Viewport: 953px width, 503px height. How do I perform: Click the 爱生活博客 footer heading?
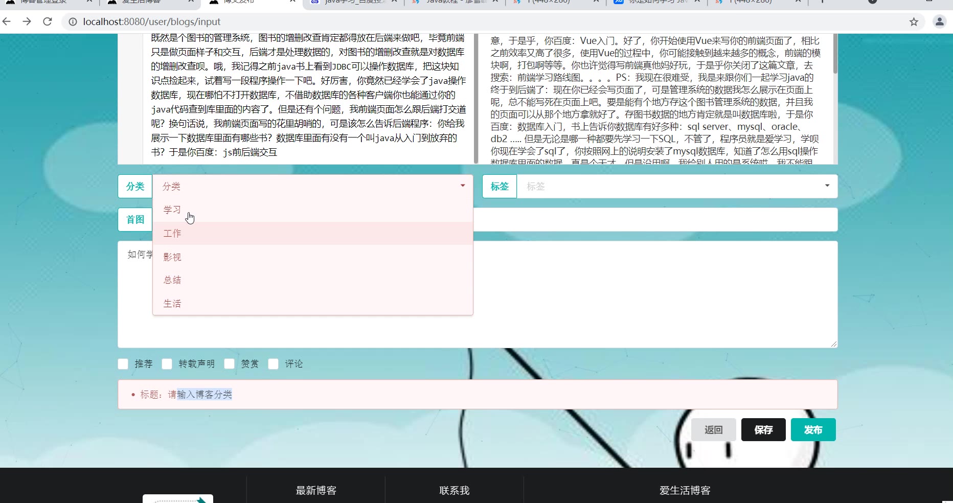coord(685,491)
